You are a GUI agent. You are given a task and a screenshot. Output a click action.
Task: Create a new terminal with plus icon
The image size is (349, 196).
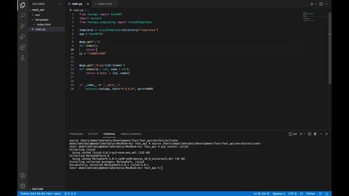click(x=300, y=134)
